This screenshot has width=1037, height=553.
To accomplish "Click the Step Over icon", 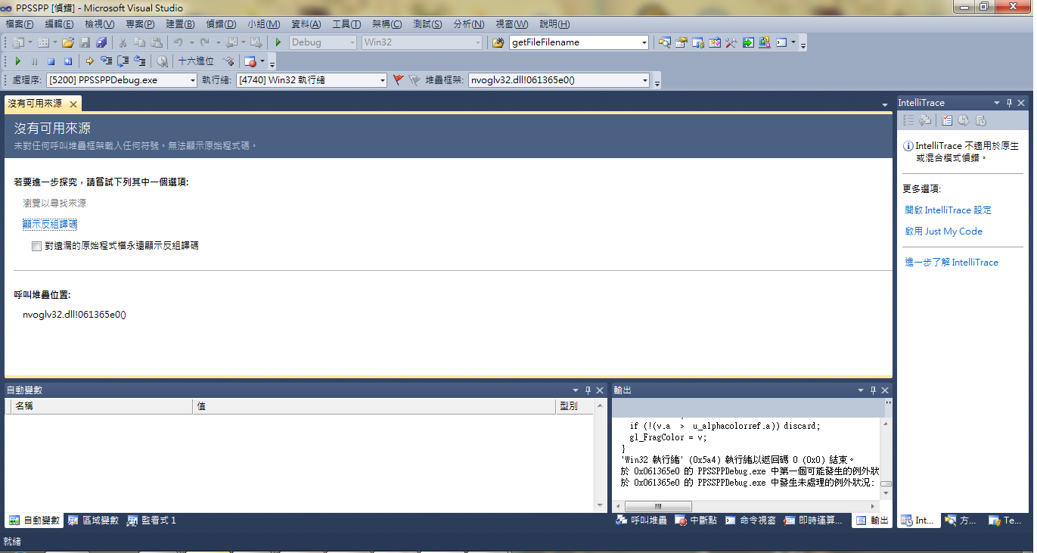I will tap(123, 61).
